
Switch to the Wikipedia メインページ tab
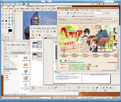click(86, 19)
